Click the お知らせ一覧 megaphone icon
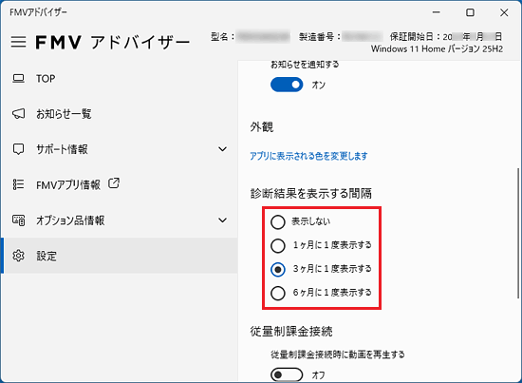This screenshot has height=383, width=522. pos(18,114)
